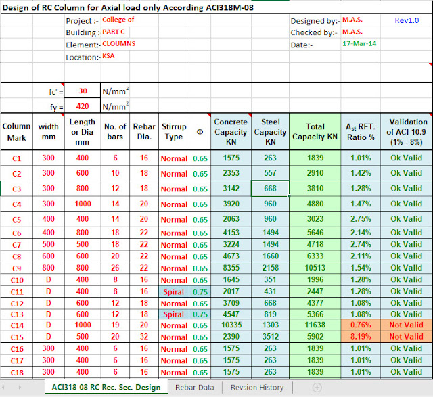Image resolution: width=433 pixels, height=397 pixels.
Task: Select the 'Concrete Capacity KN' header
Action: pyautogui.click(x=231, y=132)
